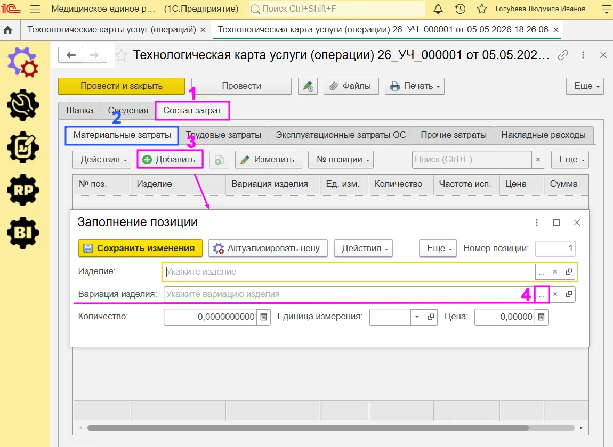Open the Эксплуатационные затраты ОС tab
613x447 pixels.
coord(341,135)
